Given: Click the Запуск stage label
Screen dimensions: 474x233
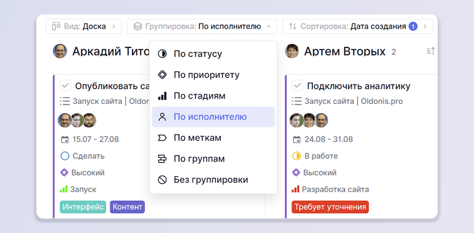Looking at the screenshot, I should click(84, 189).
